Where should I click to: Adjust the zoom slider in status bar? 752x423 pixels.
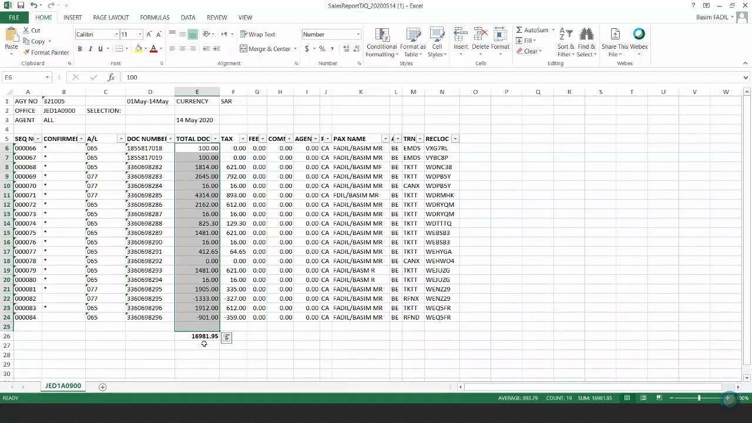pos(699,398)
